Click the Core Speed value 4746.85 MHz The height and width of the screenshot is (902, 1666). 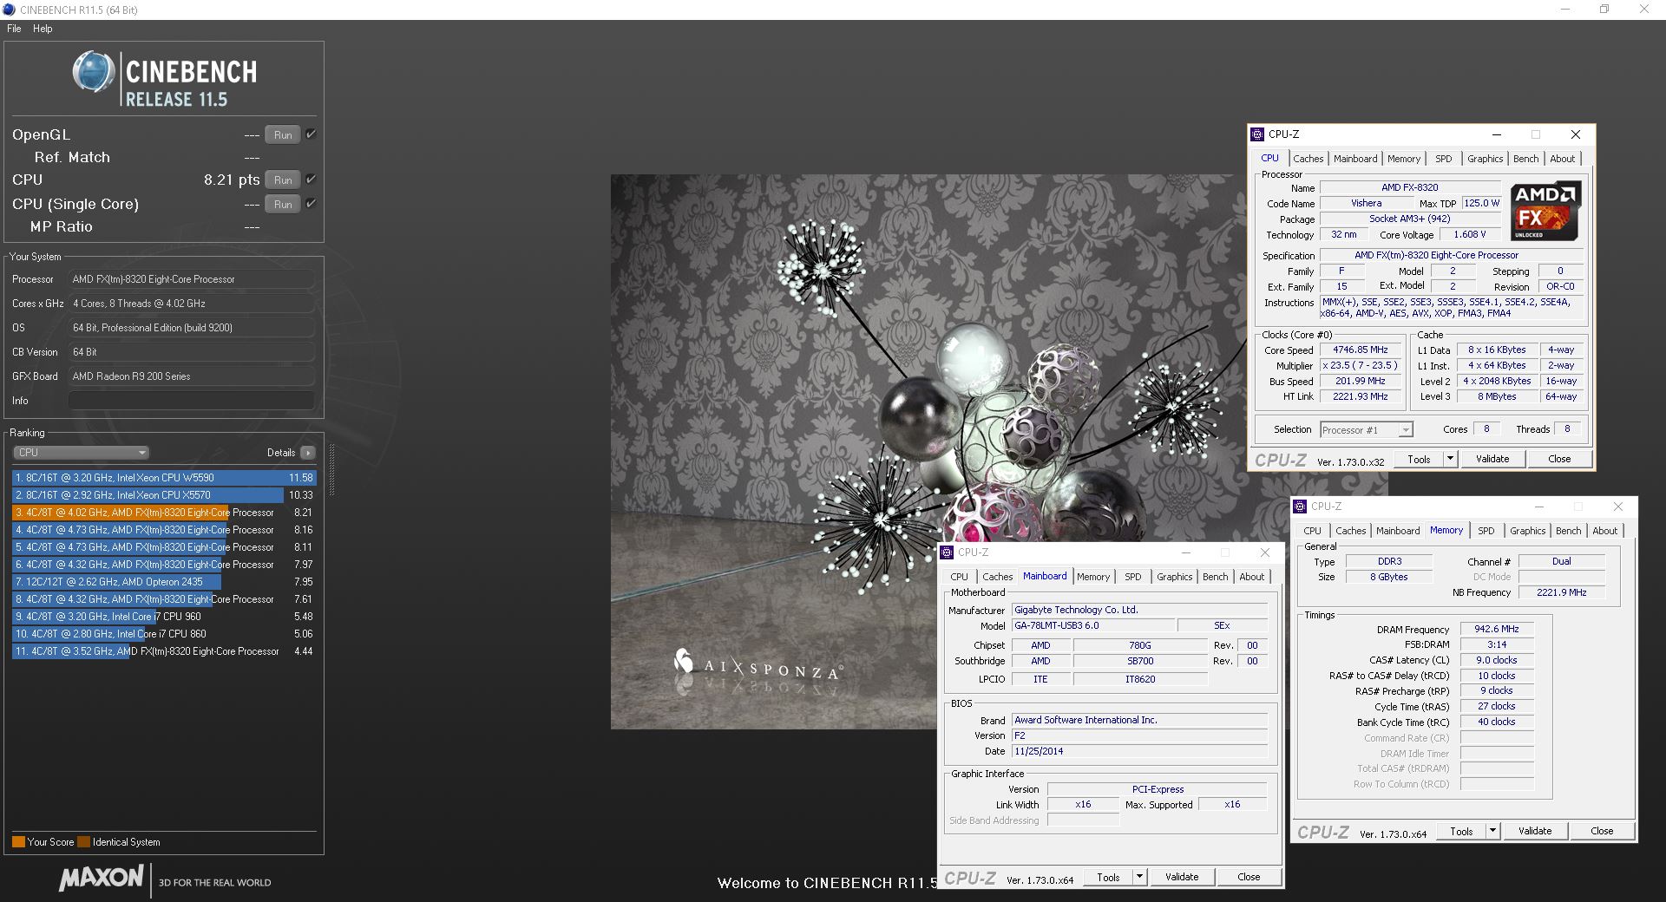click(x=1360, y=350)
